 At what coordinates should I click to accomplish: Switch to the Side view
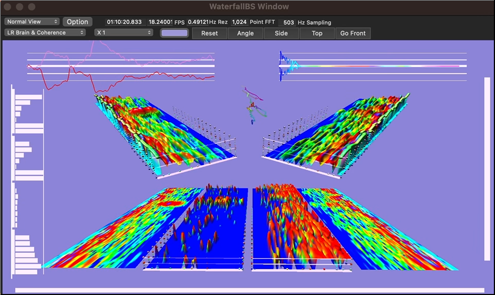click(281, 33)
